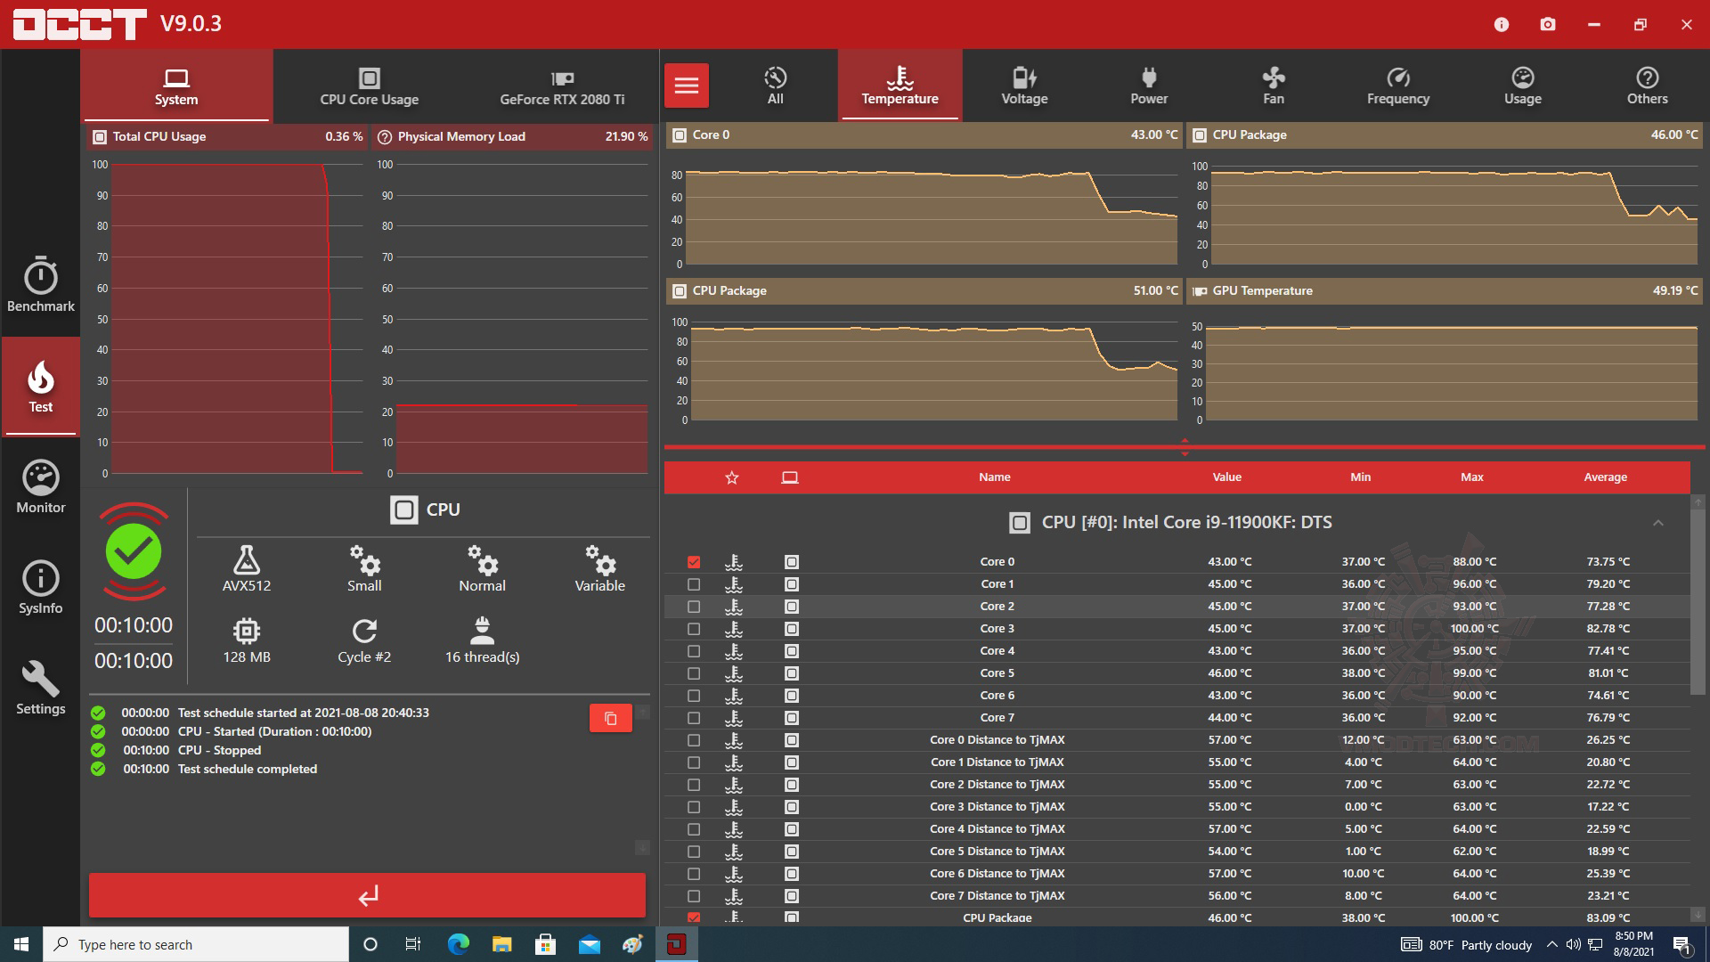
Task: Enable the Core 7 sensor checkbox
Action: coord(694,718)
